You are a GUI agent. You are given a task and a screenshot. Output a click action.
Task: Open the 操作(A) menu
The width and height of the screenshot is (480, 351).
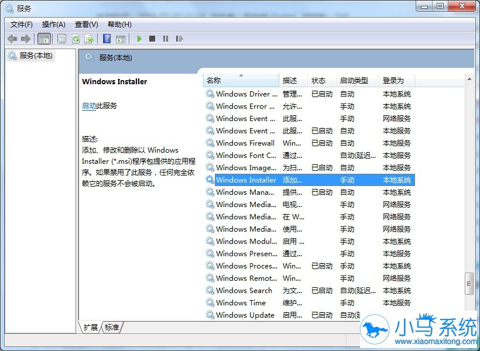click(54, 25)
